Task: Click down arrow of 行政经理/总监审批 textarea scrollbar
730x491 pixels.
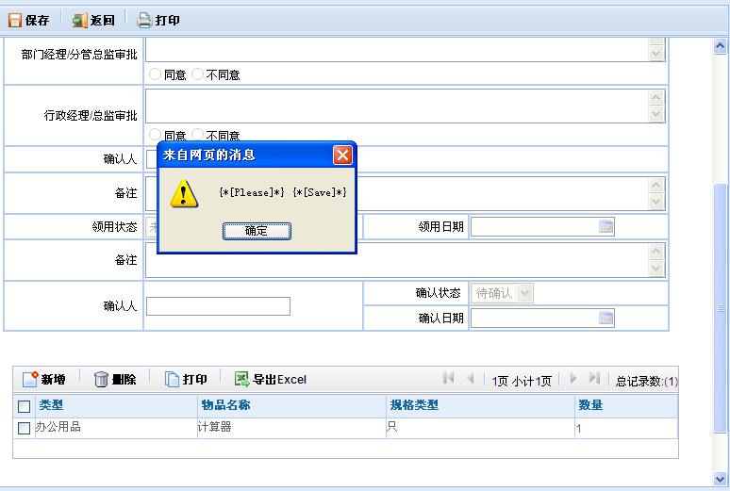Action: [x=656, y=114]
